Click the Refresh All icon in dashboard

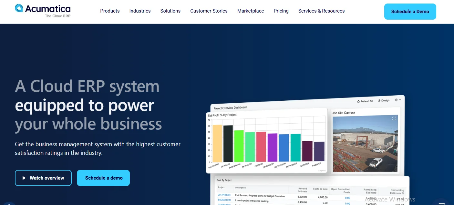point(358,101)
